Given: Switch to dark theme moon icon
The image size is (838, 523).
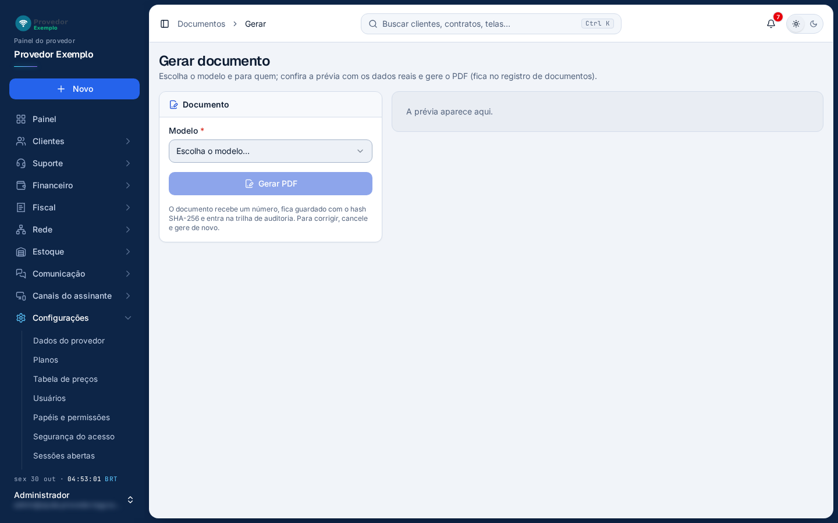Looking at the screenshot, I should click(814, 24).
